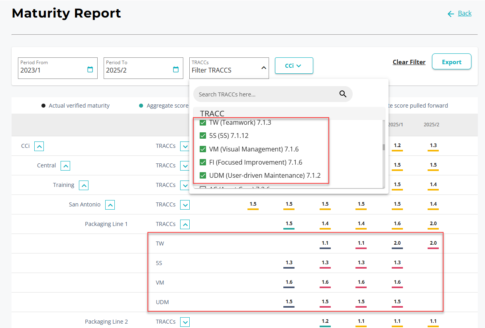Focus the Period To field
Viewport: 485px width, 328px height.
click(143, 68)
